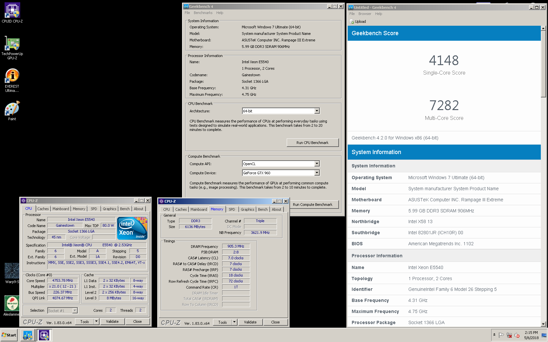The image size is (548, 342).
Task: Switch to About tab in the left CPU-Z window
Action: click(x=138, y=209)
